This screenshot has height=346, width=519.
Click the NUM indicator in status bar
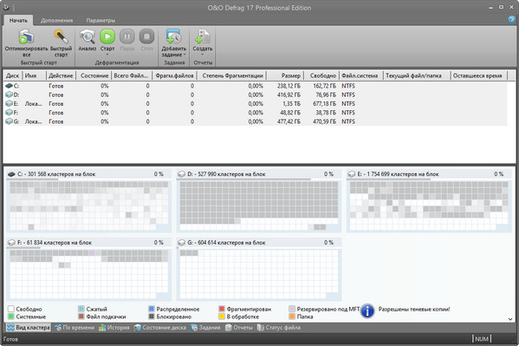coord(482,339)
